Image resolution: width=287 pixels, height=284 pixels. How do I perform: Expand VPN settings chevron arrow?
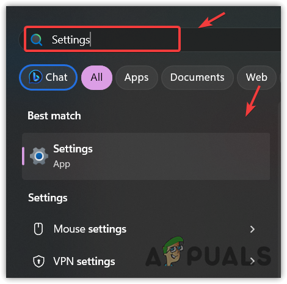click(252, 261)
